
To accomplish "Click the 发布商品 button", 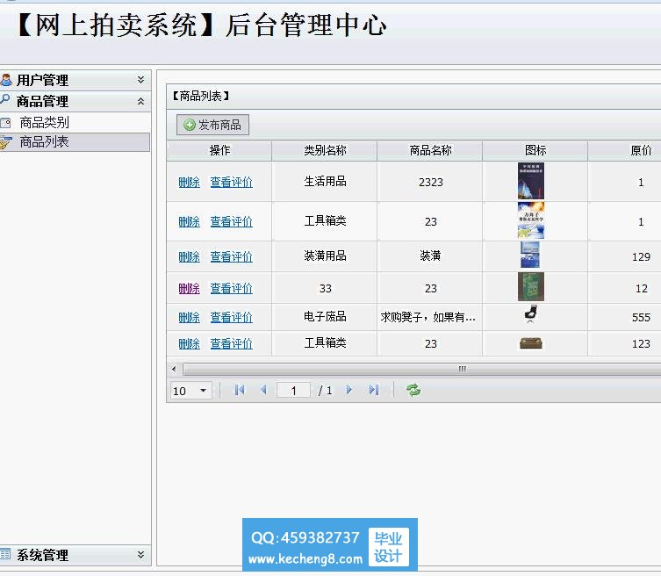I will pos(213,125).
